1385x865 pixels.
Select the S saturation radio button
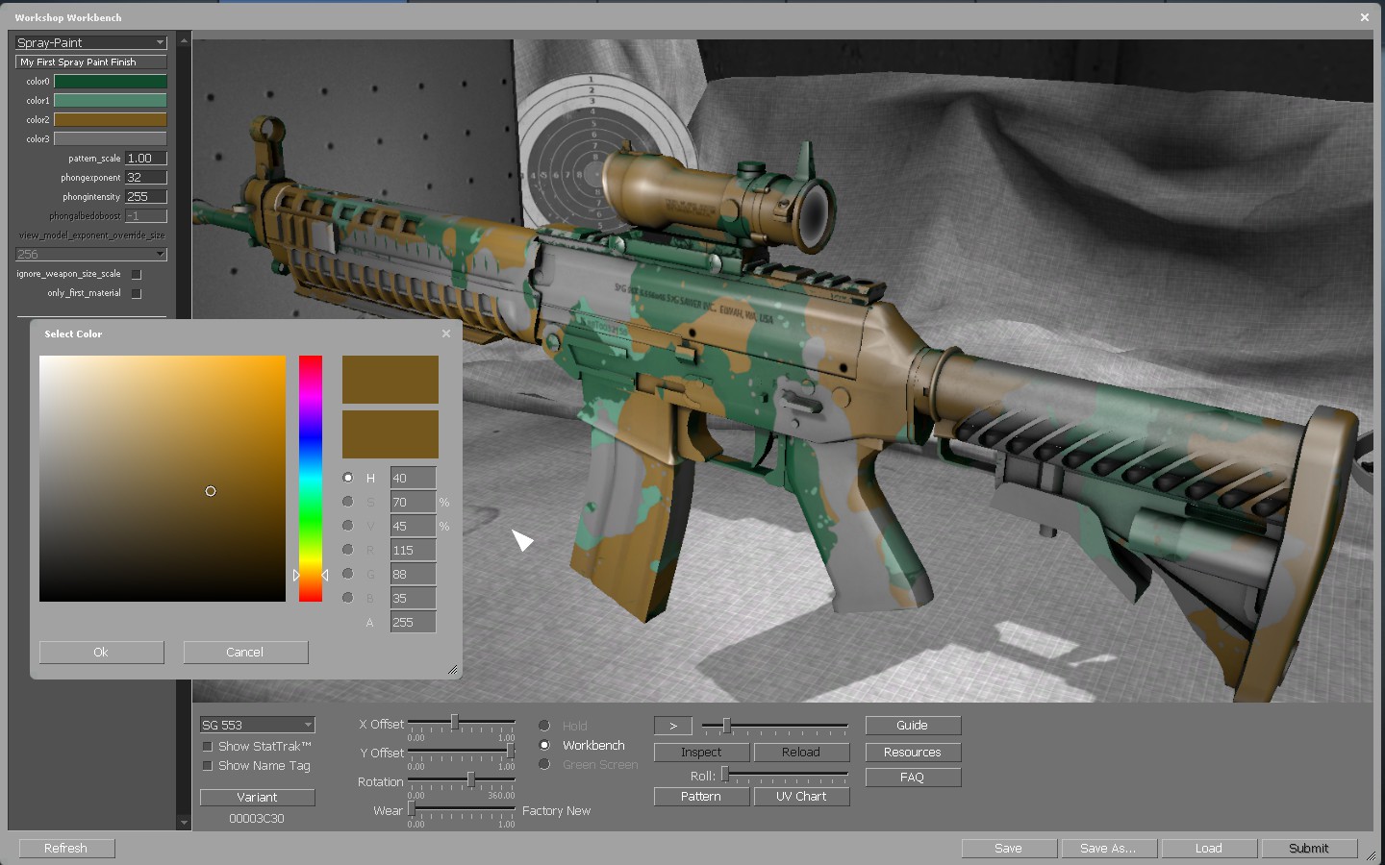[347, 502]
